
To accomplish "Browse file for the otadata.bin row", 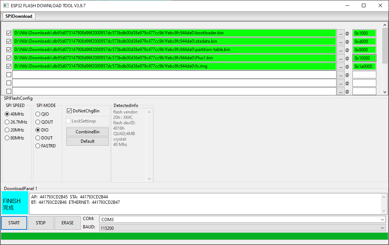I will pyautogui.click(x=341, y=41).
